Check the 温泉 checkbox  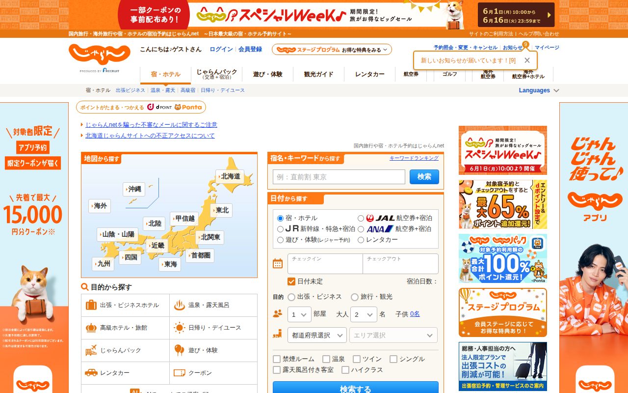(326, 359)
